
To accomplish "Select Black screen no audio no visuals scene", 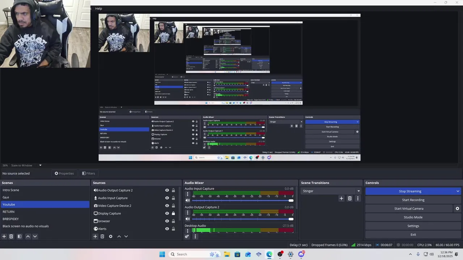I will (x=44, y=226).
